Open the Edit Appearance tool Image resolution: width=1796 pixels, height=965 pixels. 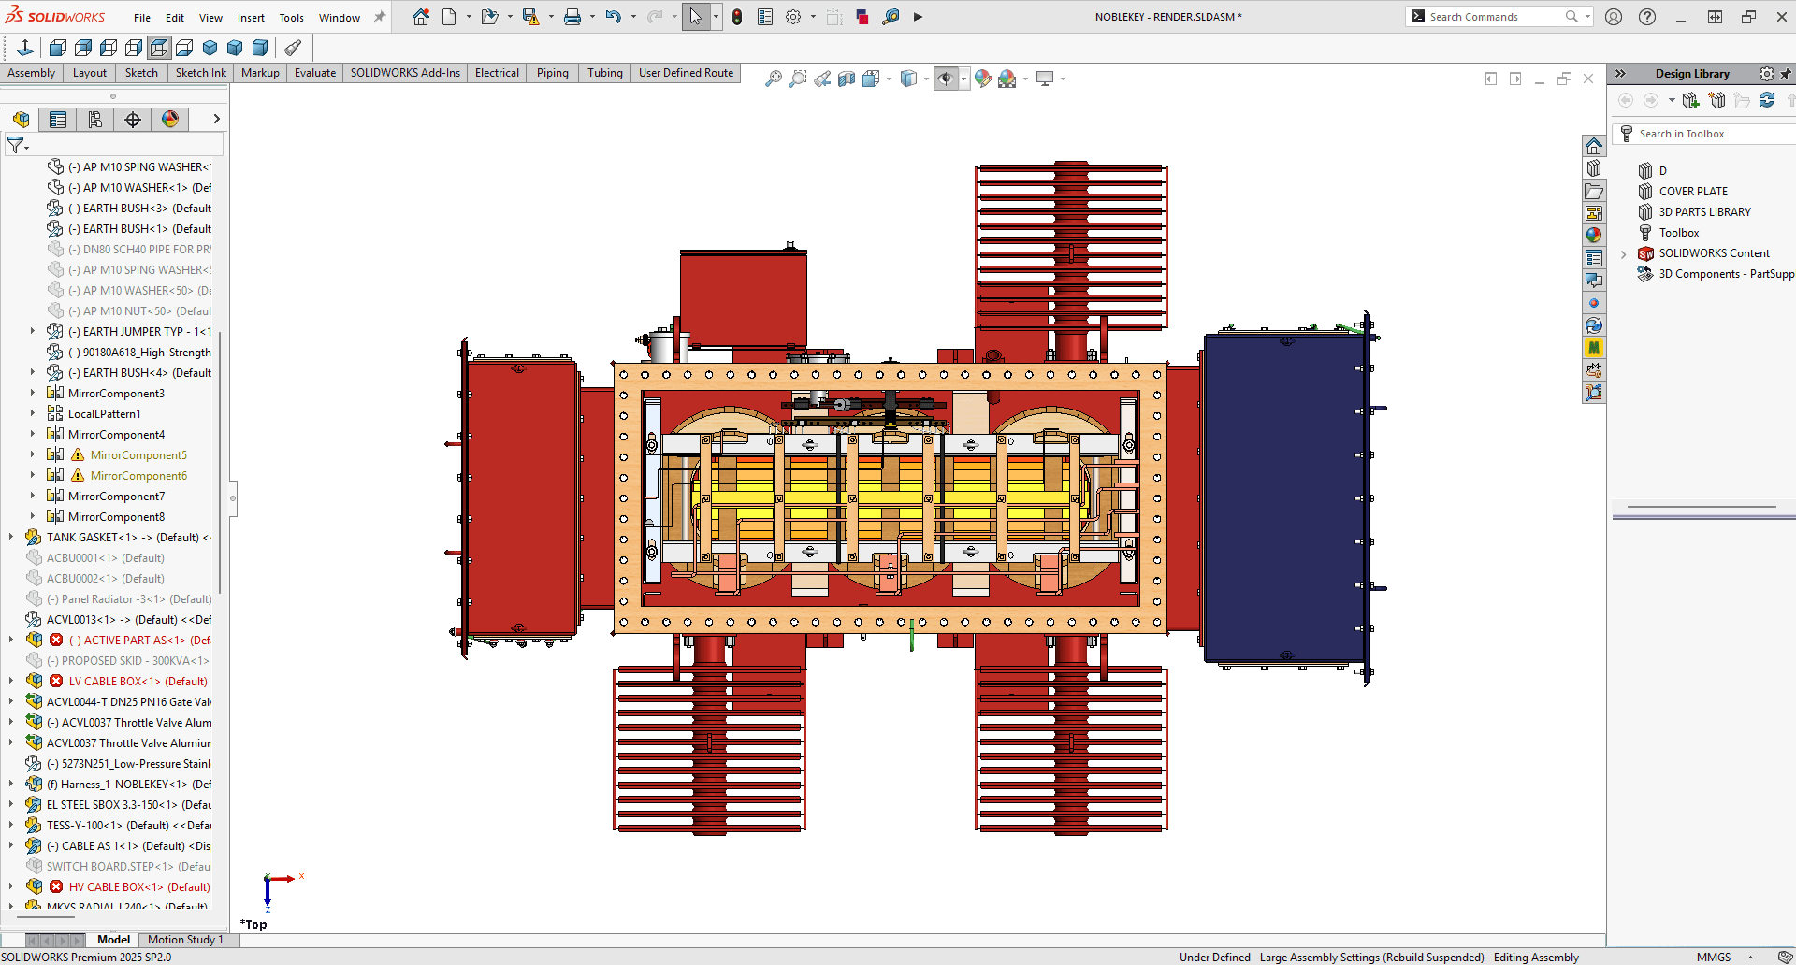click(x=983, y=79)
